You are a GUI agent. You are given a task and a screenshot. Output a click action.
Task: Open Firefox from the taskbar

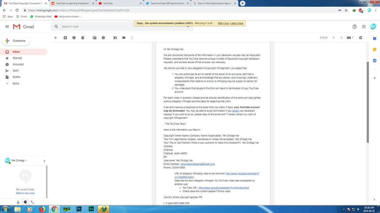(42, 209)
